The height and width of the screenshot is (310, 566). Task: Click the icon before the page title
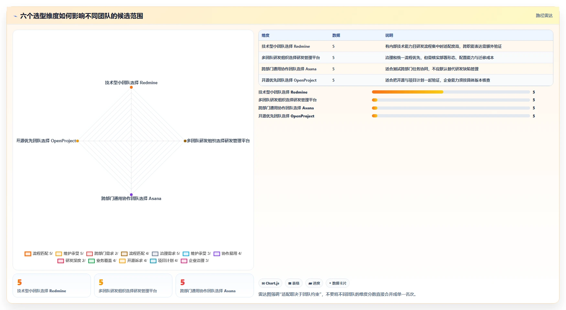point(15,16)
